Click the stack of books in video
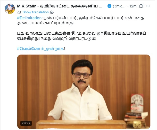This screenshot has height=130, width=157. [x=136, y=116]
